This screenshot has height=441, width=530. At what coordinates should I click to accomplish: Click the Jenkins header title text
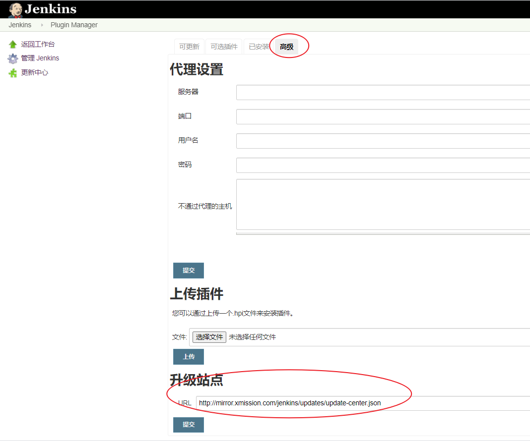pyautogui.click(x=51, y=9)
